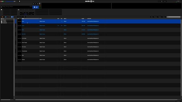The width and height of the screenshot is (182, 102).
Task: Click the blue add smart crate icon
Action: (5, 17)
